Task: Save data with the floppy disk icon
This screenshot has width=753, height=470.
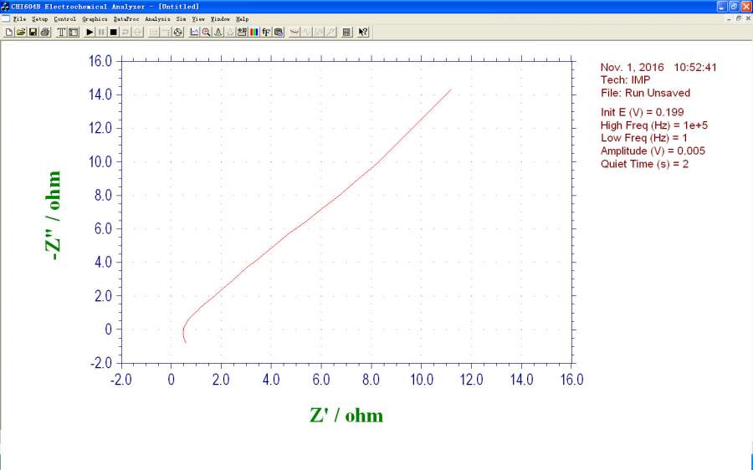Action: [33, 32]
